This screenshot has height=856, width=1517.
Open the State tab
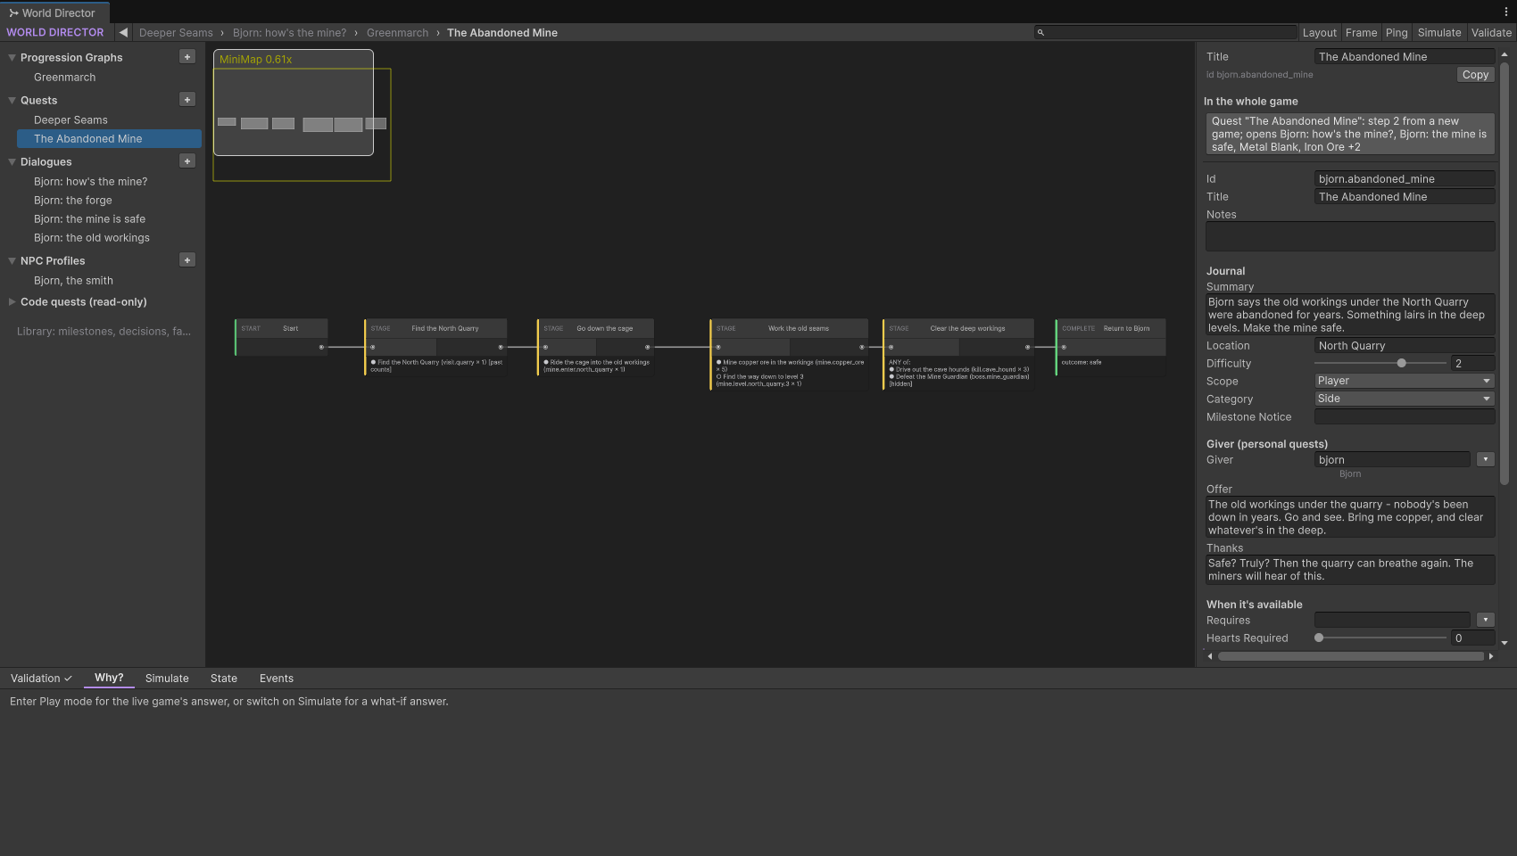(x=224, y=679)
